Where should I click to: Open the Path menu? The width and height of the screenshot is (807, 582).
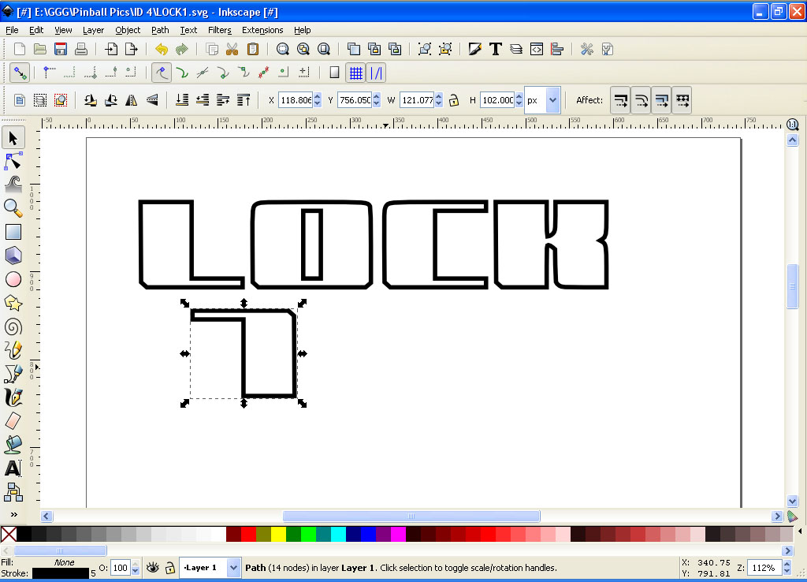160,30
